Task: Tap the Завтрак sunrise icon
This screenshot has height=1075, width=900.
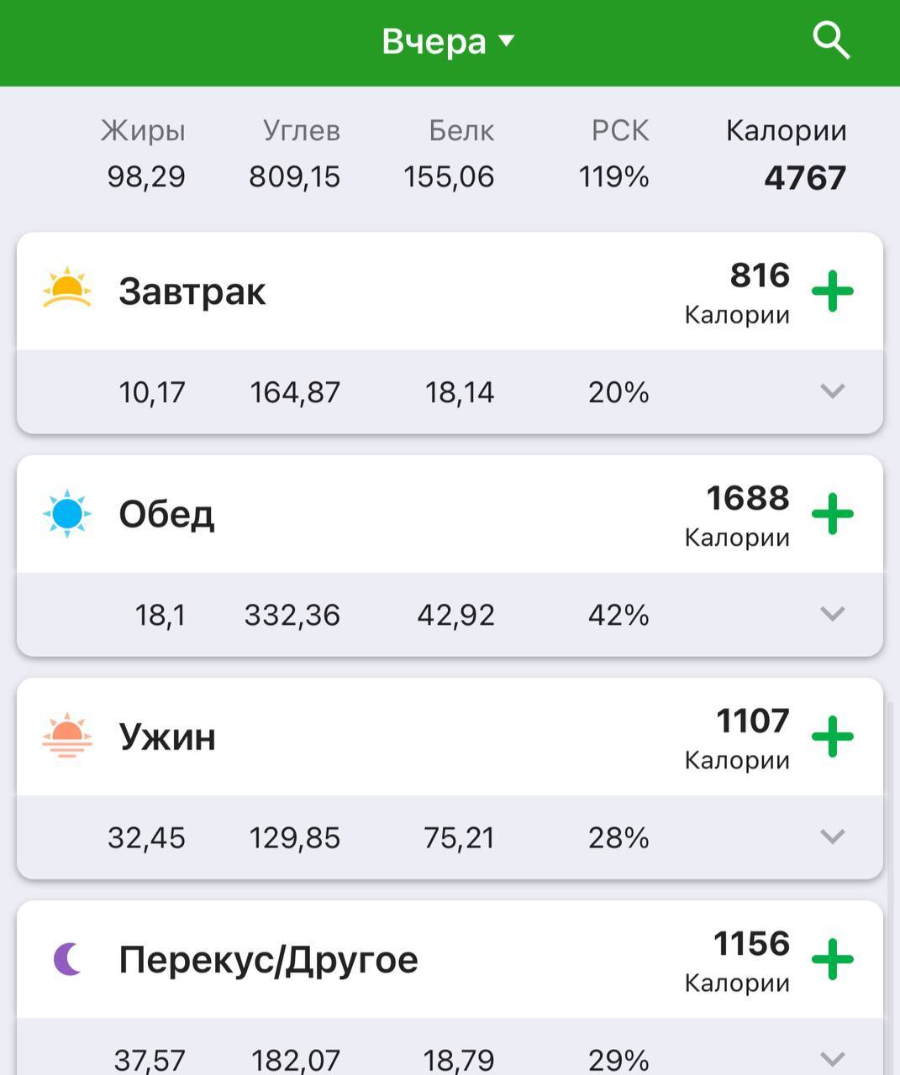Action: click(x=67, y=290)
